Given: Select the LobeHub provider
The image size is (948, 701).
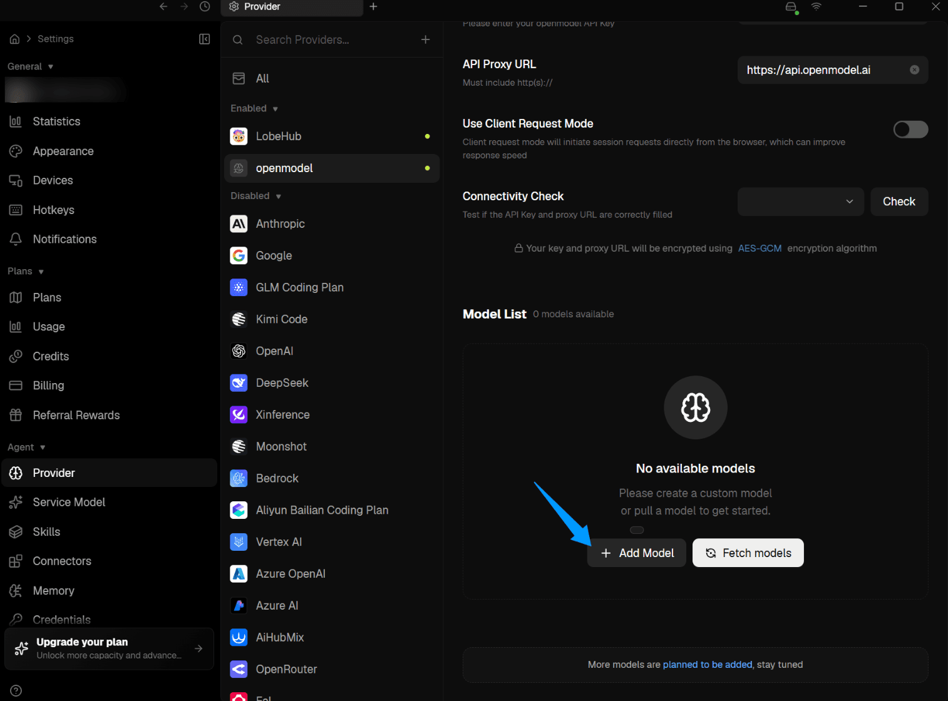Looking at the screenshot, I should [x=332, y=136].
